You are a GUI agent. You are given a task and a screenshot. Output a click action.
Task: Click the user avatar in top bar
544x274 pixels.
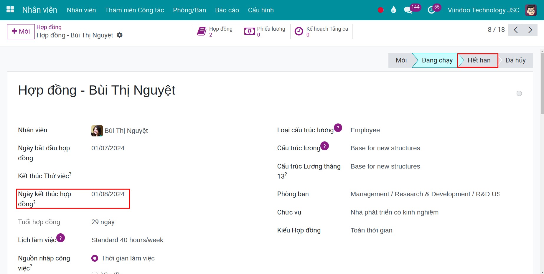(531, 10)
